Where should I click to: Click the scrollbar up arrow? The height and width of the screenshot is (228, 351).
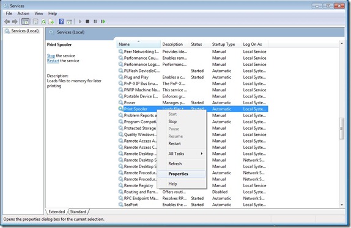342,43
